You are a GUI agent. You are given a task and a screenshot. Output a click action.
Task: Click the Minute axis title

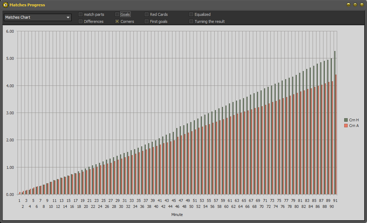point(177,215)
